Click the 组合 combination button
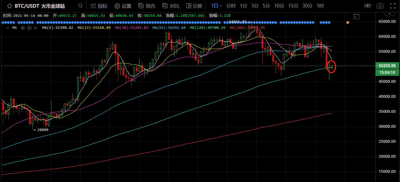This screenshot has width=400, height=182. tap(147, 6)
